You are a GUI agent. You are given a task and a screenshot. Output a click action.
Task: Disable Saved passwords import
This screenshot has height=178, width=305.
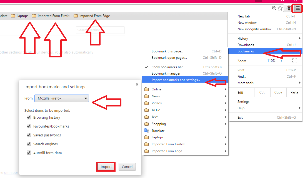(x=29, y=135)
